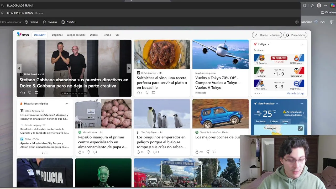Dislike the PepsiCo article
This screenshot has height=189, width=336.
tap(88, 152)
